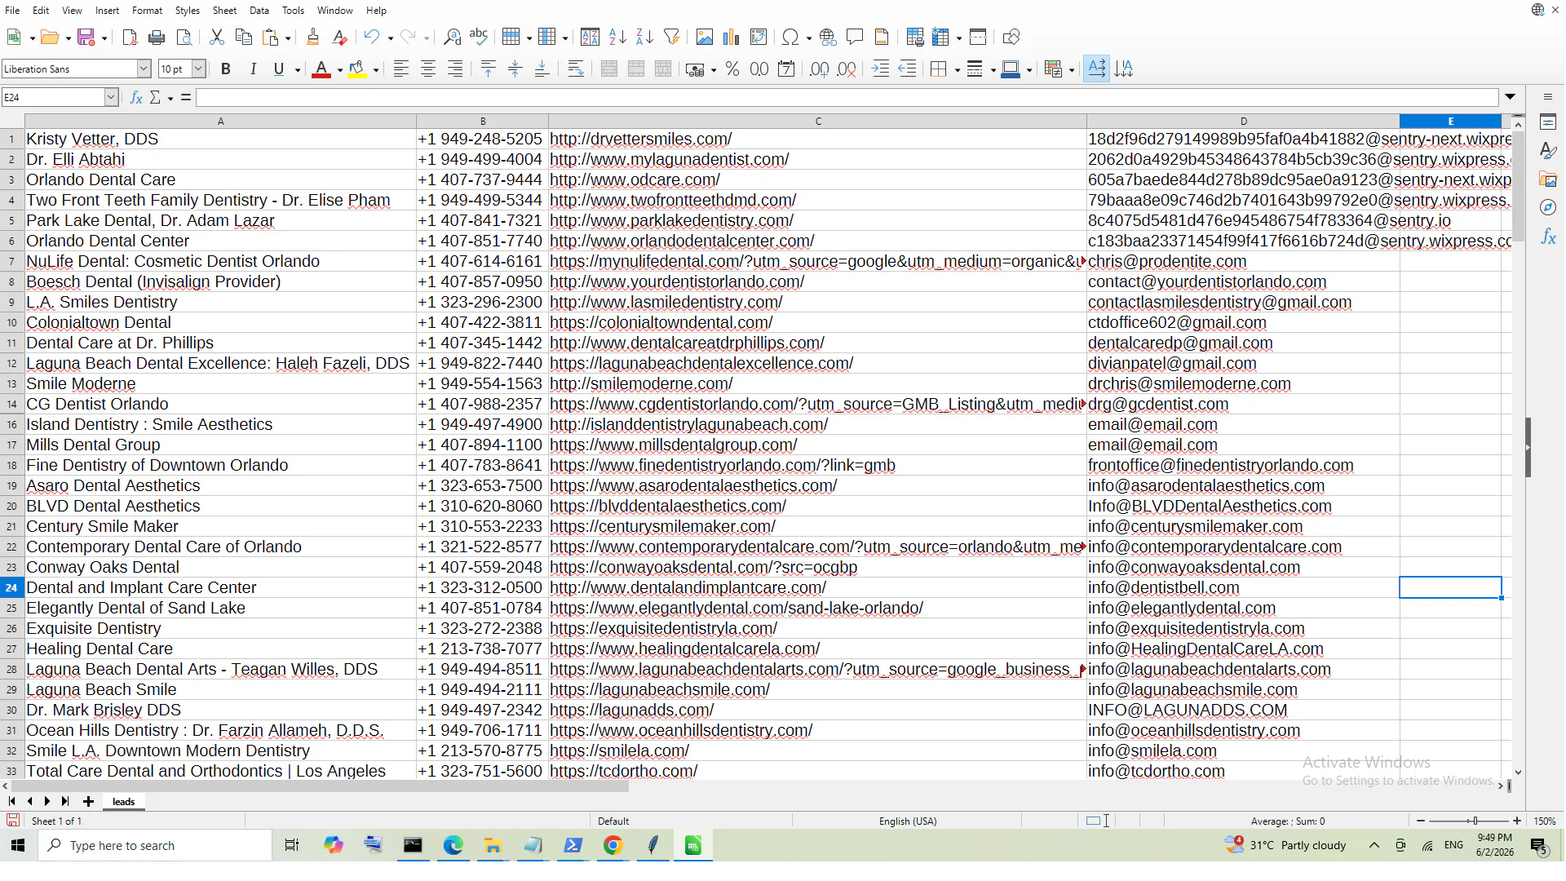1566x881 pixels.
Task: Open the File menu
Action: pyautogui.click(x=12, y=11)
